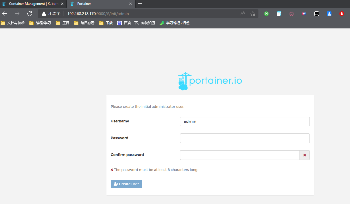The width and height of the screenshot is (350, 204).
Task: Focus the Confirm password field
Action: (x=240, y=155)
